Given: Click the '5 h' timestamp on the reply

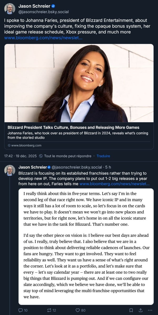Looking at the screenshot, I should (108, 167).
